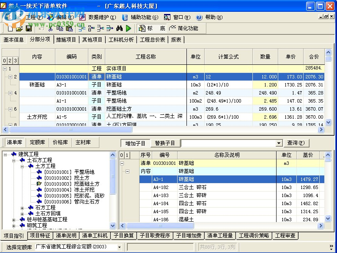Open the 主材库 library tab
The image size is (337, 253).
pyautogui.click(x=83, y=142)
